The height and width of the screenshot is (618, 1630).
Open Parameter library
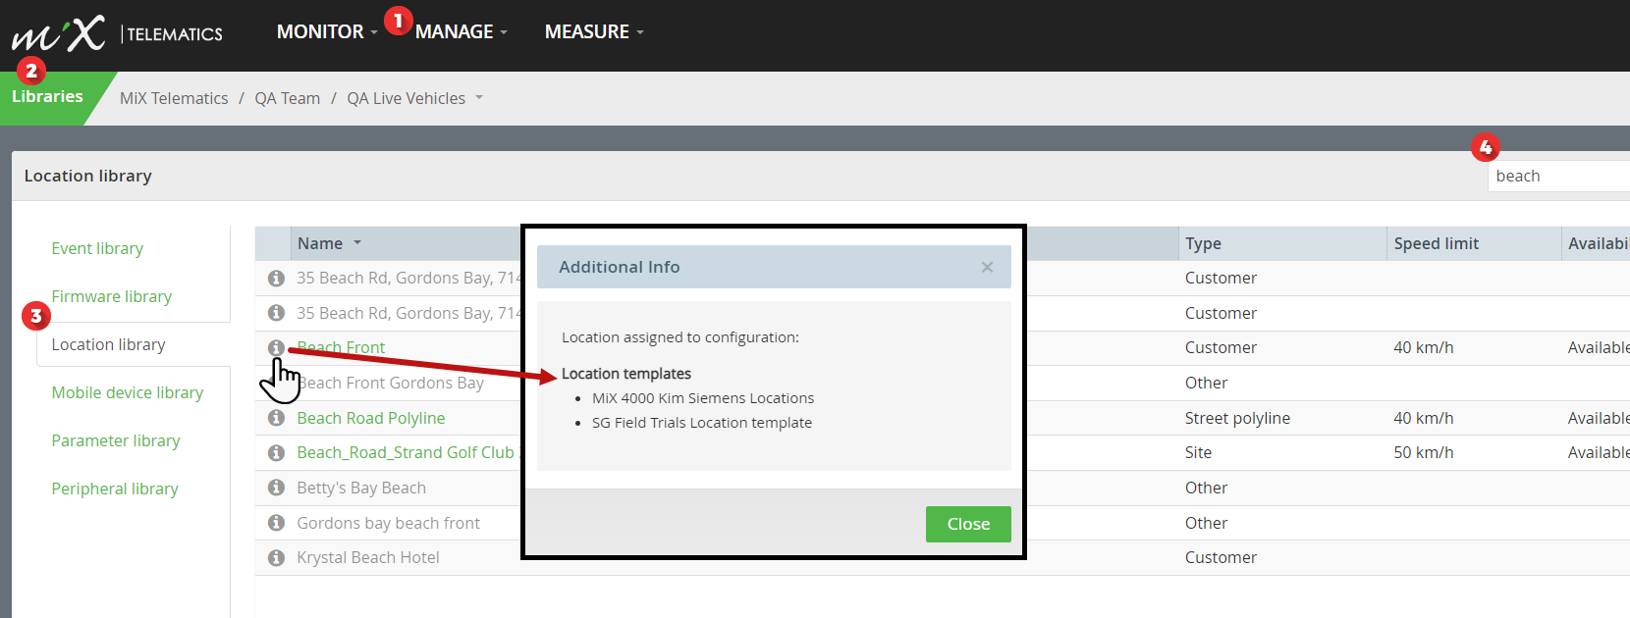click(115, 441)
